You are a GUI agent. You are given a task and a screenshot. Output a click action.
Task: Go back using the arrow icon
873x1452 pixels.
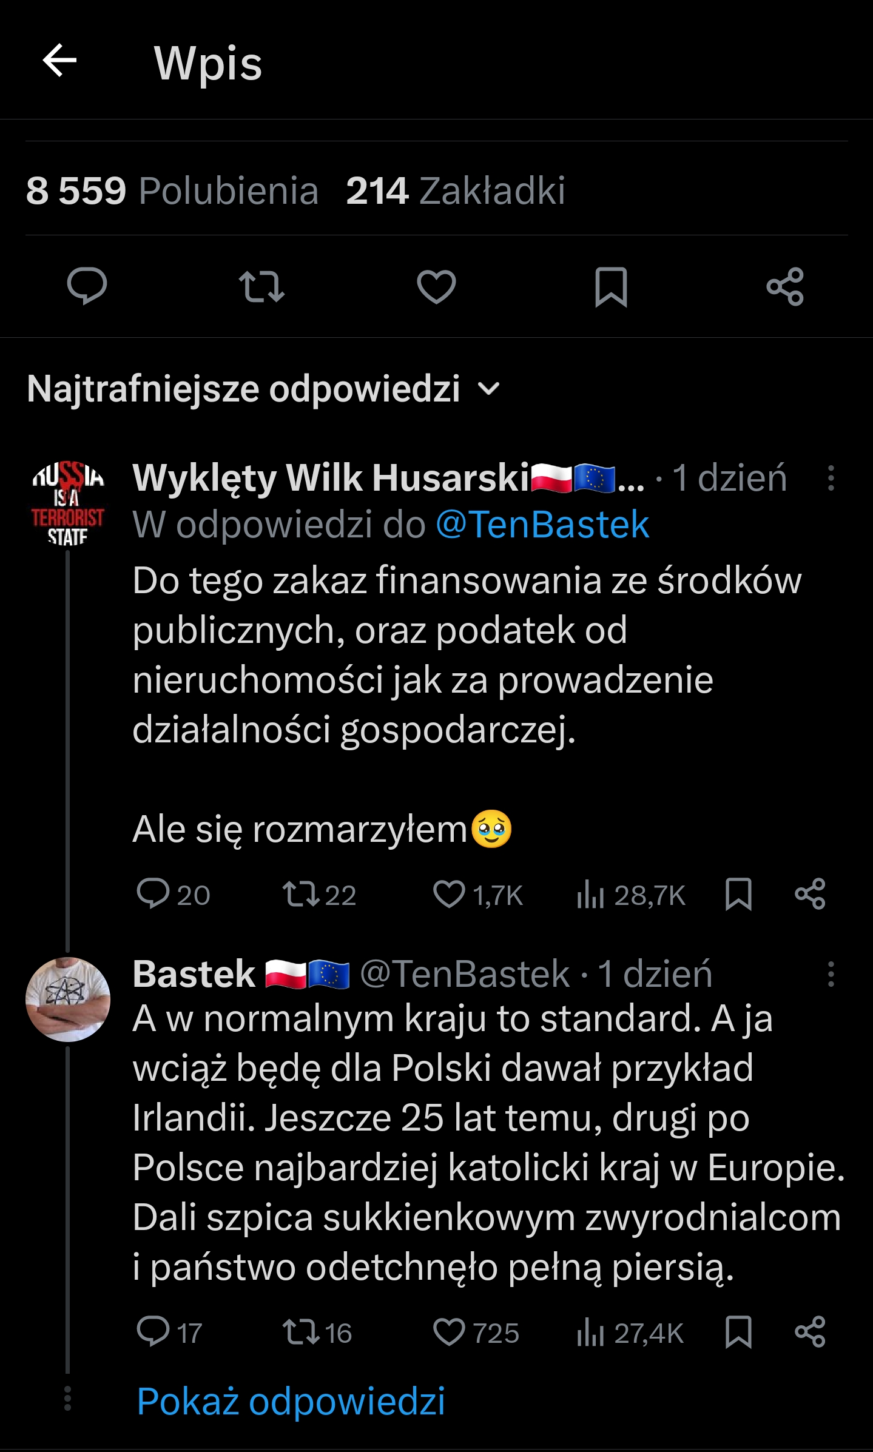point(59,61)
